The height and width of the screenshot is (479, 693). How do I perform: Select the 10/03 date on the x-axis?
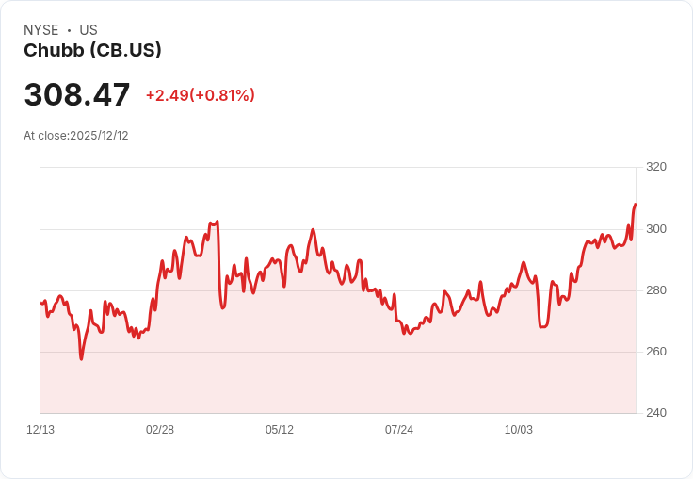tap(519, 430)
